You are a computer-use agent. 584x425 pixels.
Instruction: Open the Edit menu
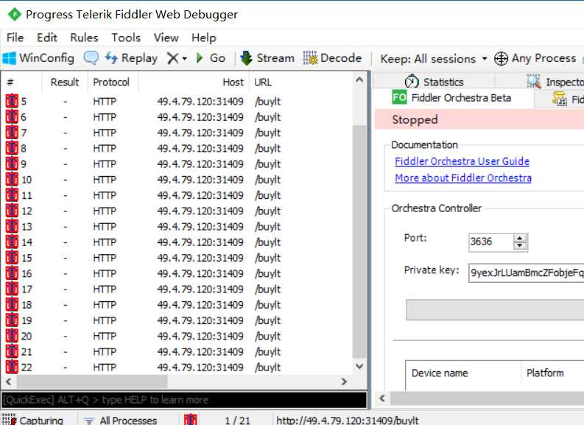pyautogui.click(x=47, y=38)
